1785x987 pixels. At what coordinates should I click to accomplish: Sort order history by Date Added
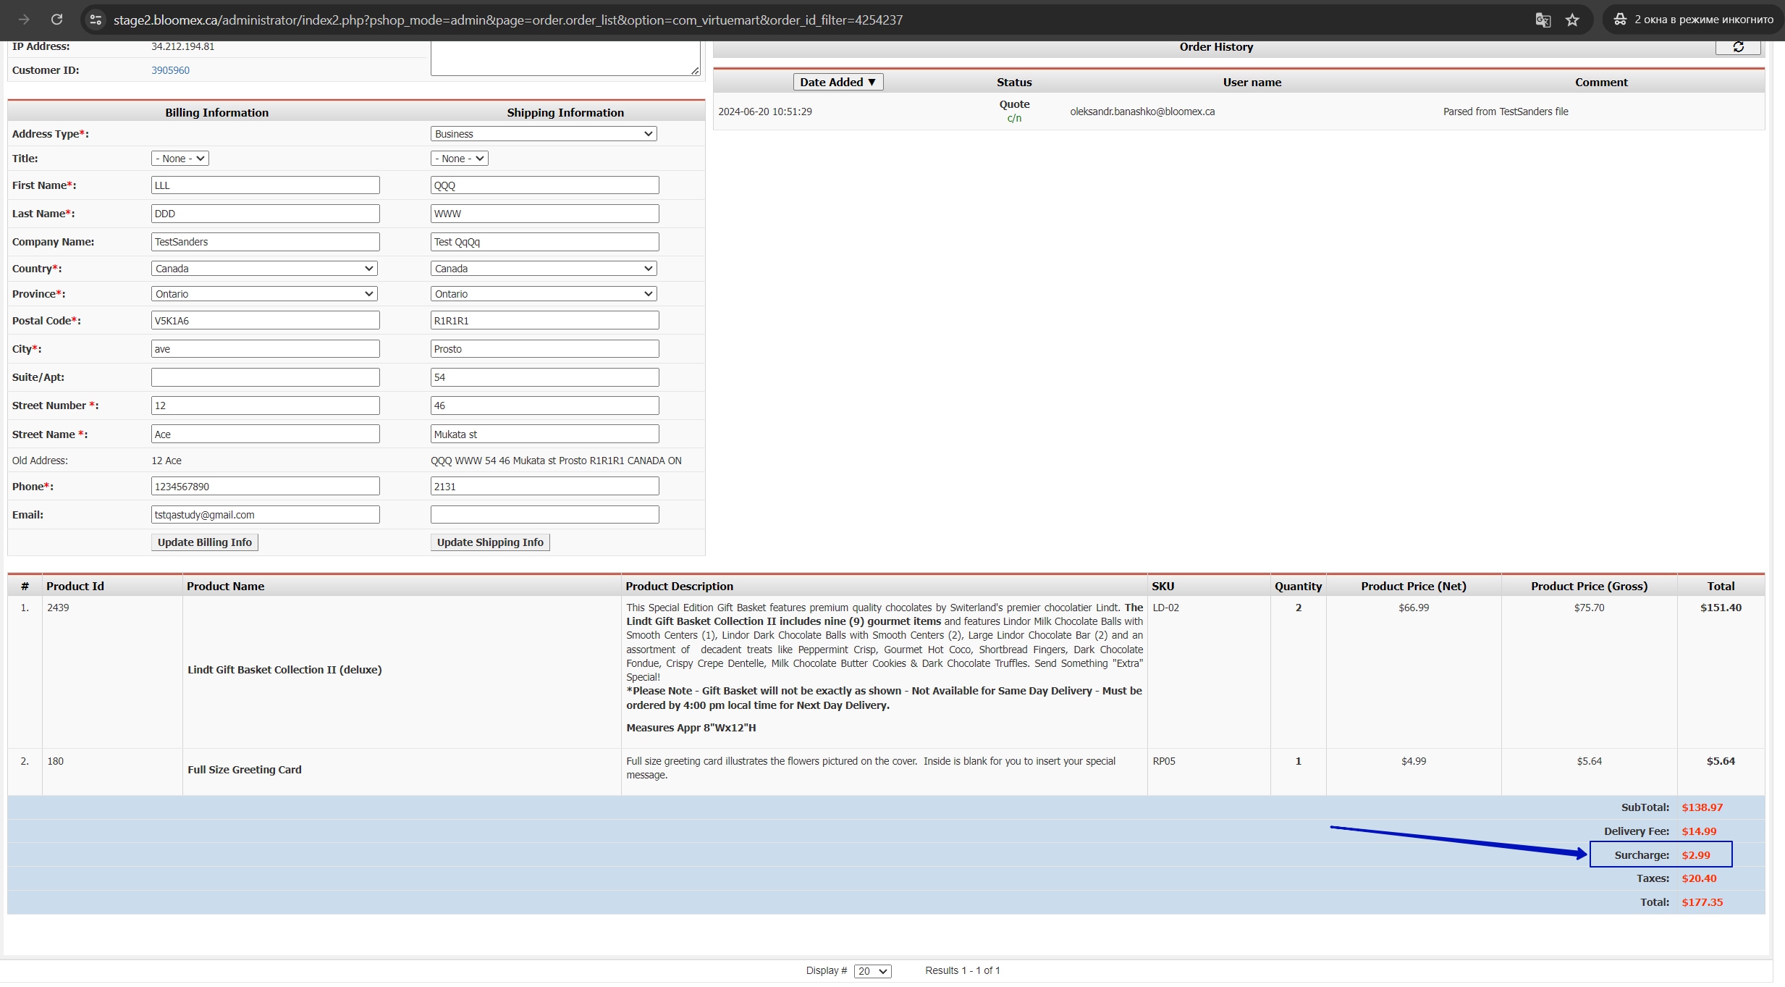tap(838, 82)
